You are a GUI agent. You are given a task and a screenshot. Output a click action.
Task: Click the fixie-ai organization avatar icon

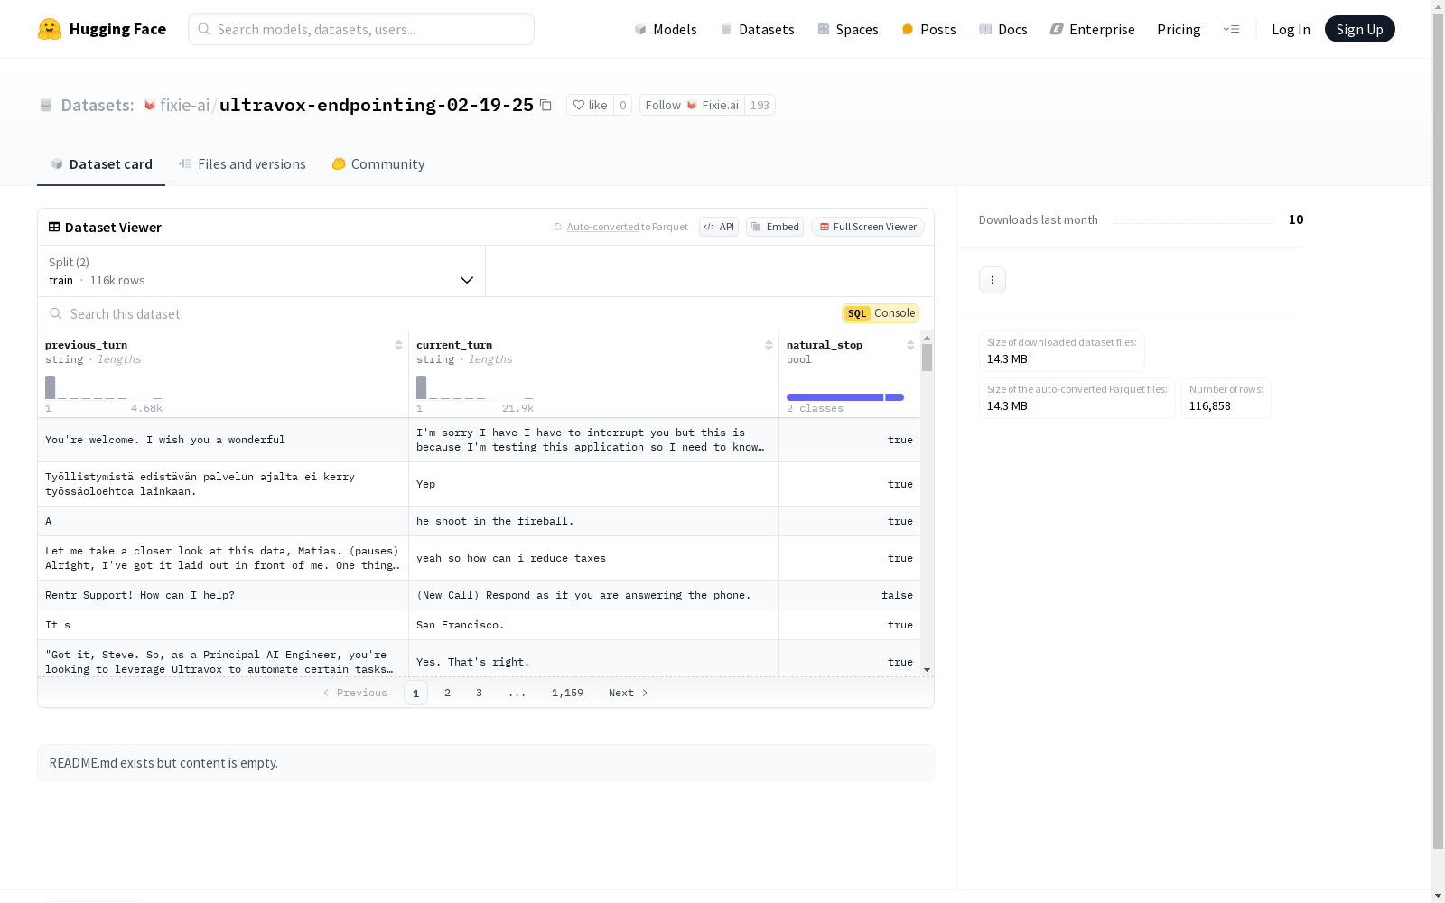tap(150, 105)
